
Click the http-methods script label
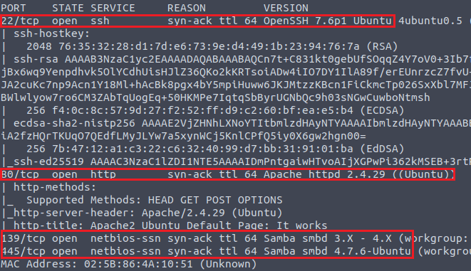tap(55, 187)
